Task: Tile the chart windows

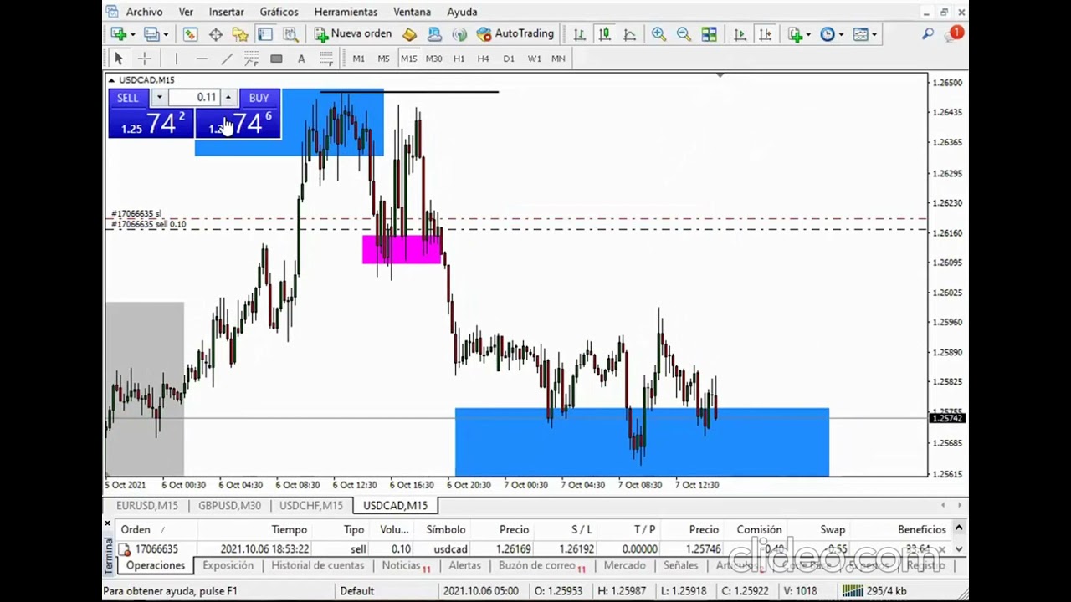Action: pyautogui.click(x=709, y=34)
